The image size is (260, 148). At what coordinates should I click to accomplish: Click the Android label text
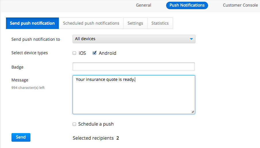[x=107, y=53]
